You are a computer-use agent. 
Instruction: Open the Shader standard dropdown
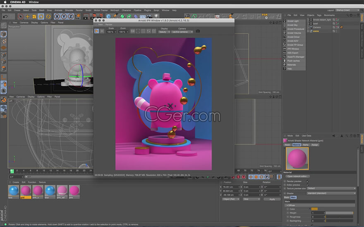(x=331, y=193)
